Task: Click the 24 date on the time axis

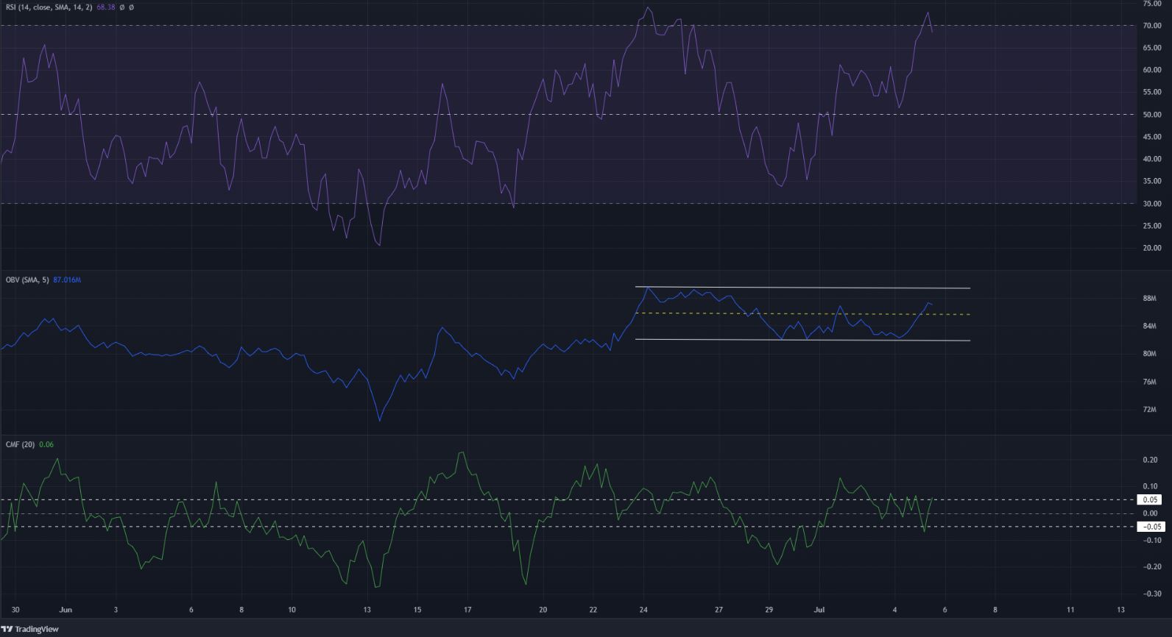Action: pos(643,610)
